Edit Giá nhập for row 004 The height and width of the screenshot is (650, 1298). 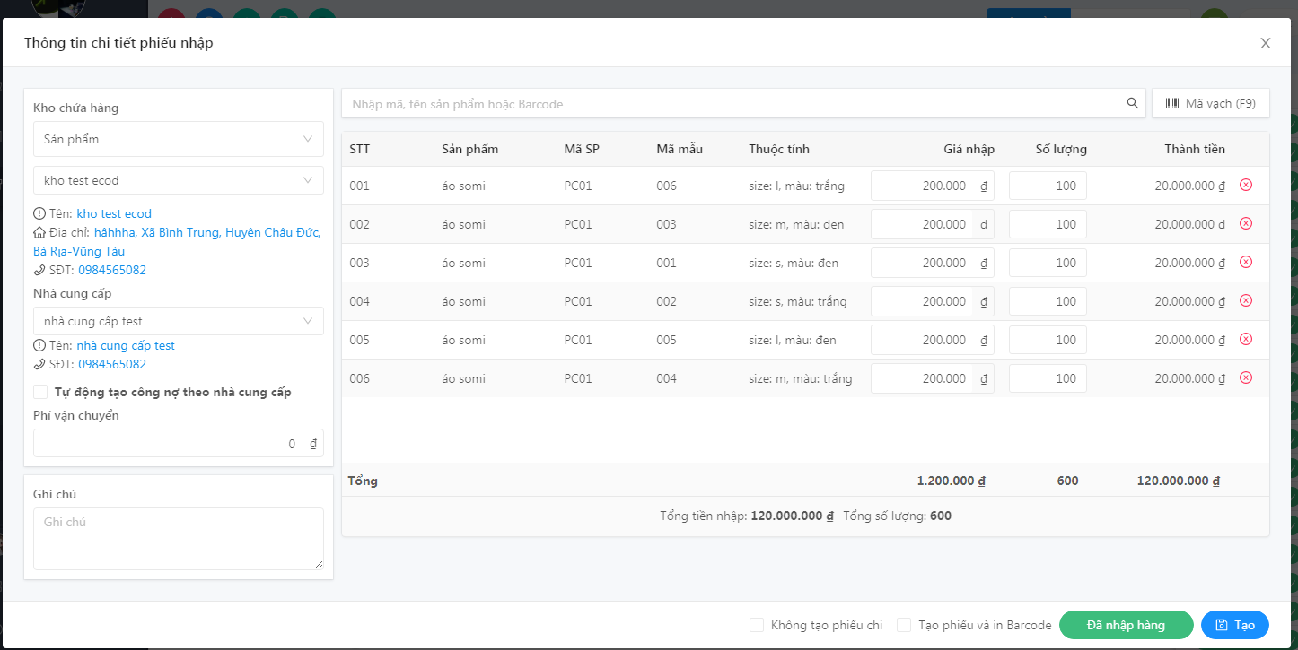(933, 301)
